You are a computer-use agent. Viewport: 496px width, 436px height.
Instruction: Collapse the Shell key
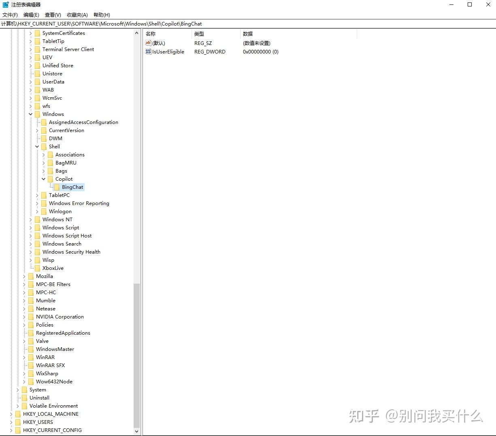click(37, 147)
